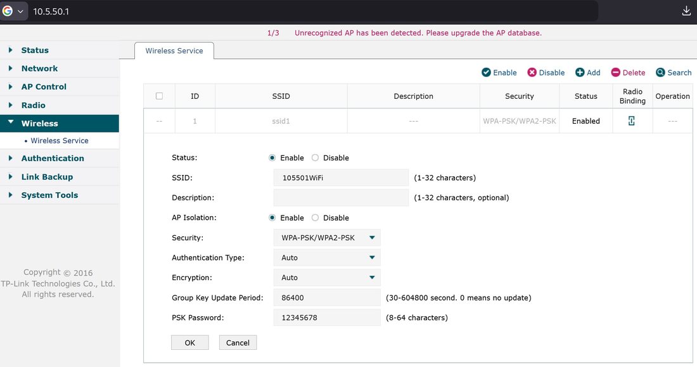
Task: Click the SSID field with 105501WiFi
Action: (341, 177)
